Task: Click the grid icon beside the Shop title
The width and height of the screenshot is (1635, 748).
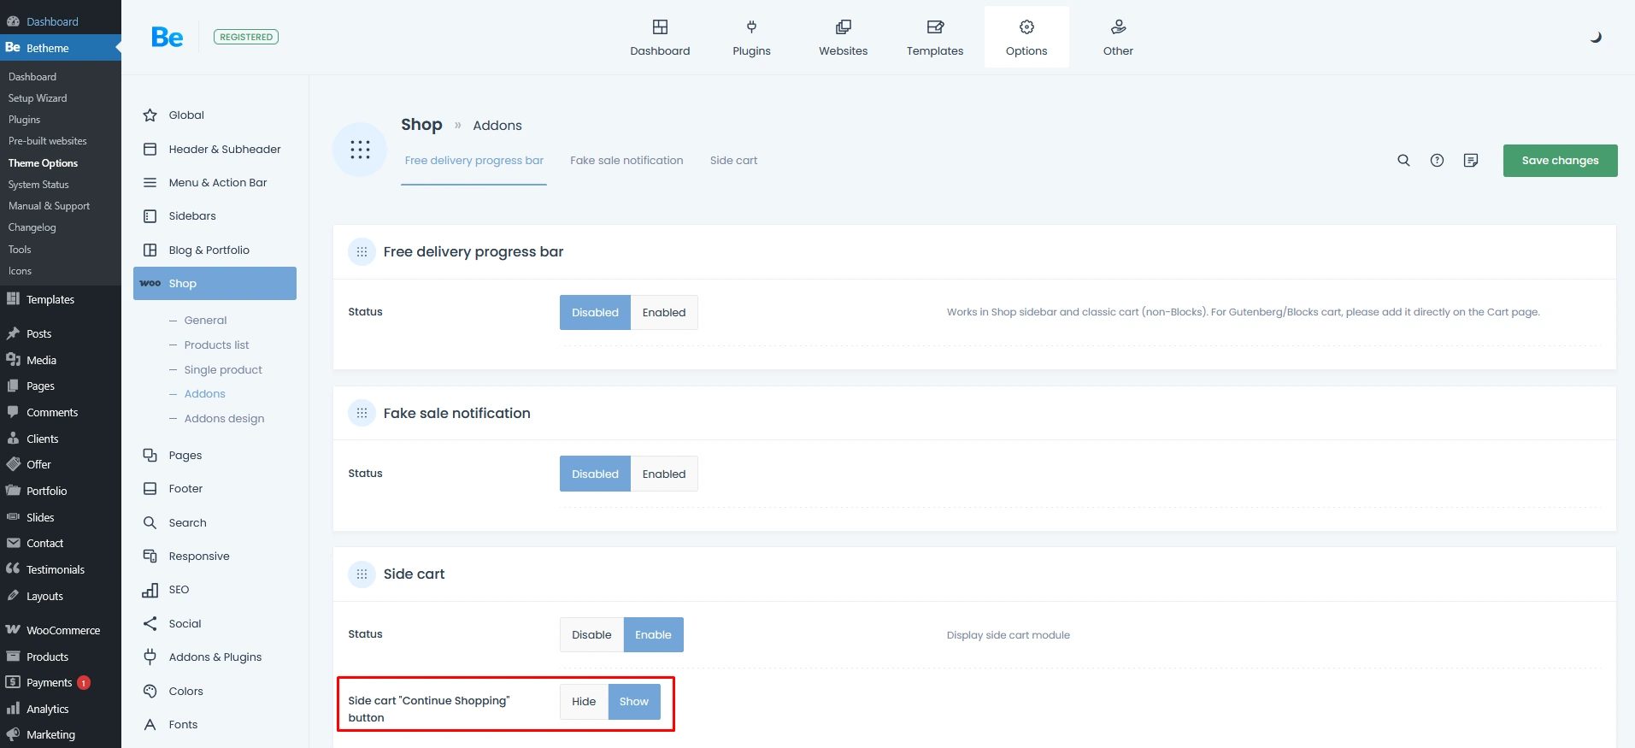Action: point(360,150)
